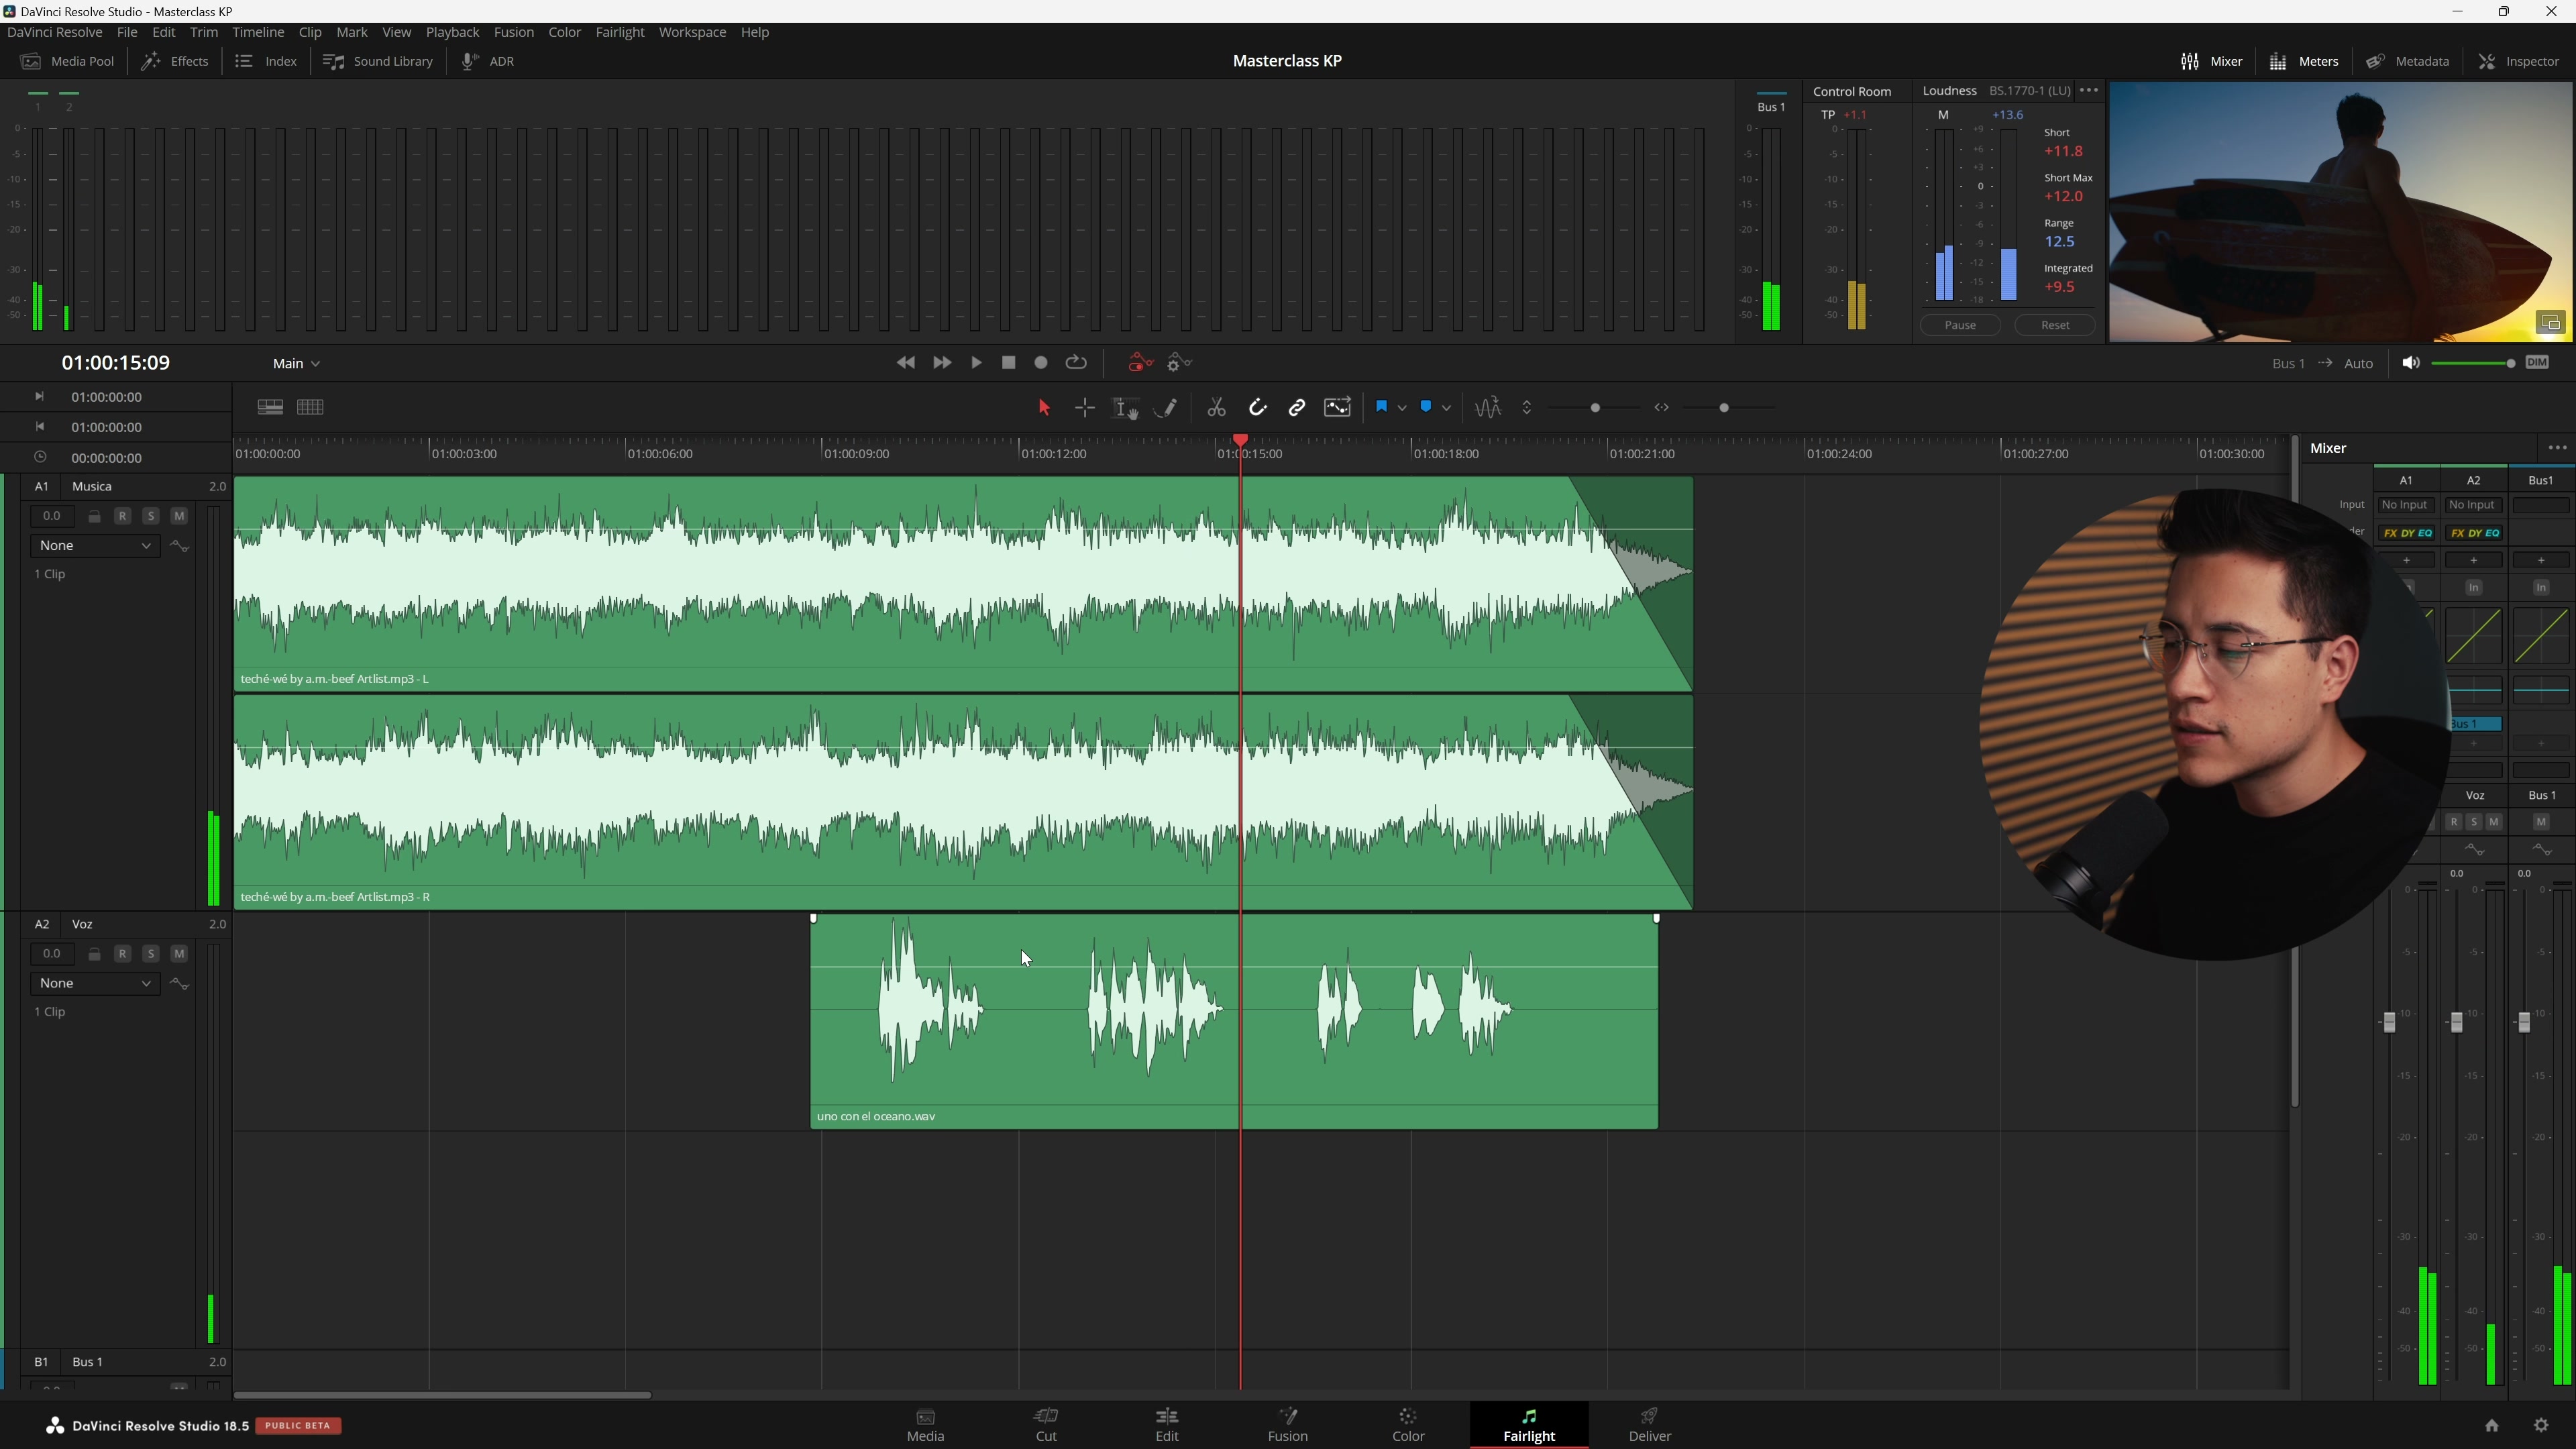Click the Record transport button

click(x=1041, y=363)
